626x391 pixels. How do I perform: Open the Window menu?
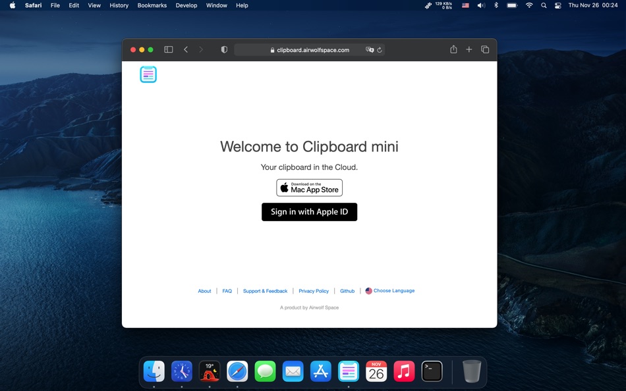pos(216,5)
